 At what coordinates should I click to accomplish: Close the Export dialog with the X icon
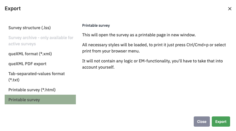click(230, 9)
